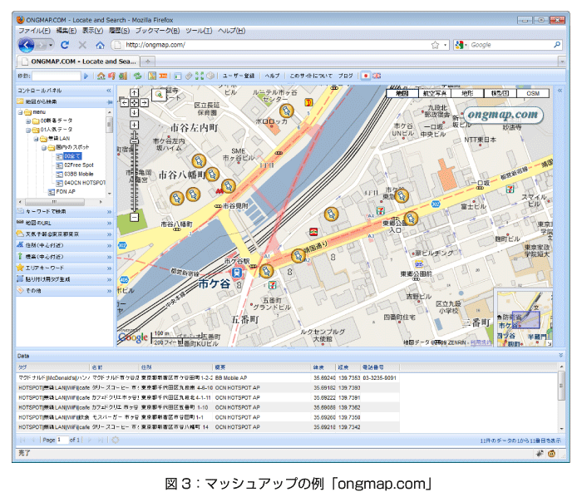Open the 表示(V) menu

[x=93, y=31]
